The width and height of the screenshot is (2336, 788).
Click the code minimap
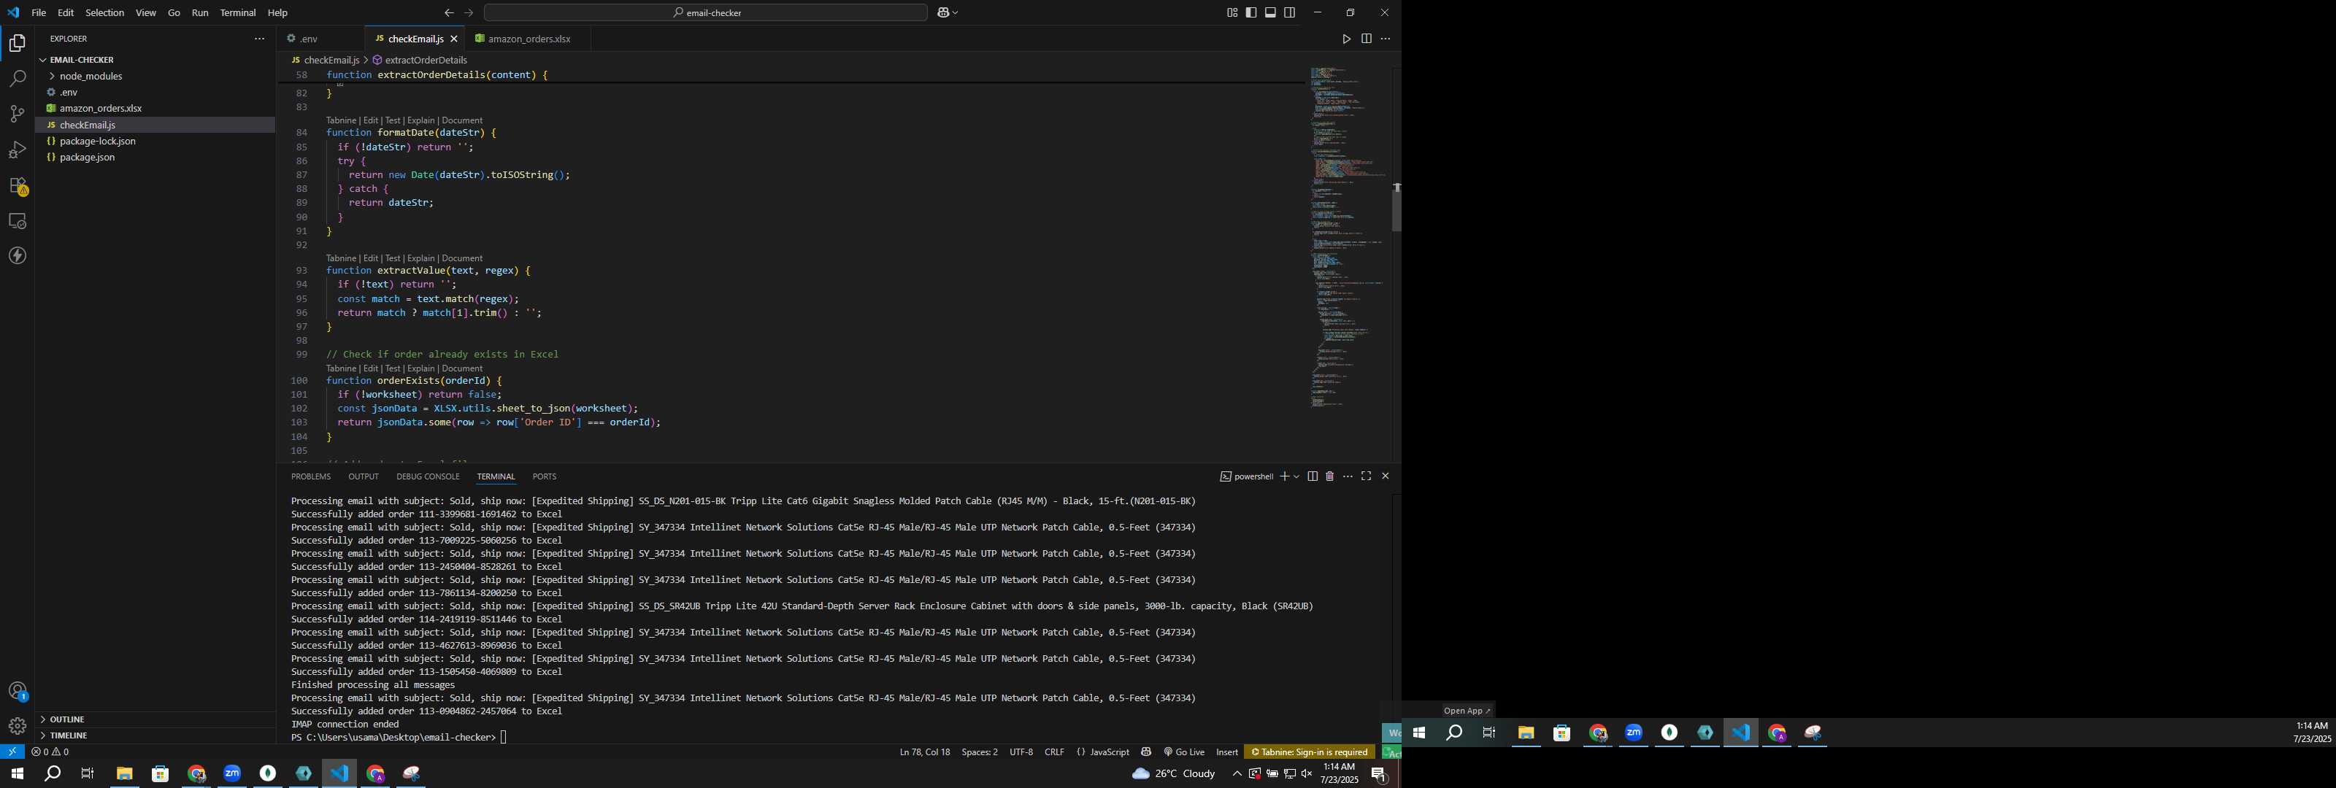click(x=1348, y=238)
